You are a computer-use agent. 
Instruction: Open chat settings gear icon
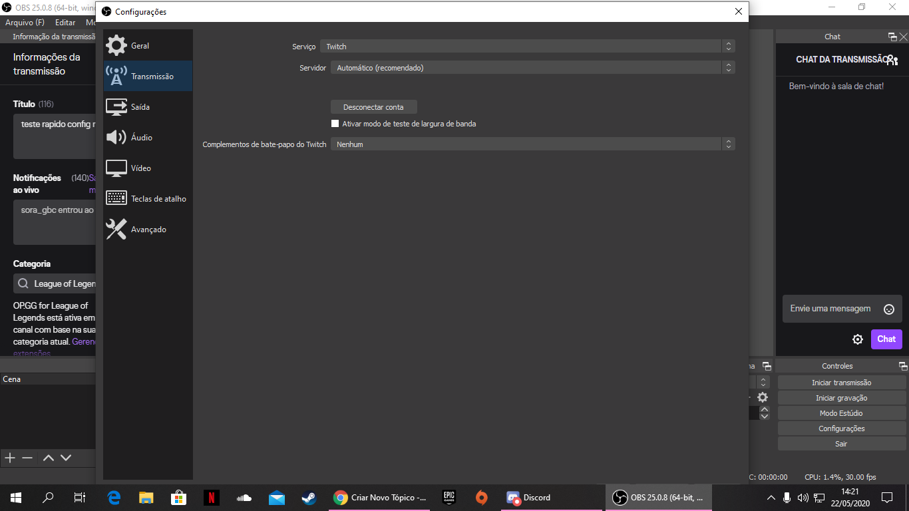click(x=858, y=339)
